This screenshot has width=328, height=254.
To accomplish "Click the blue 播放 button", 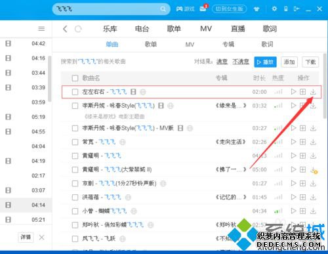I will (265, 62).
